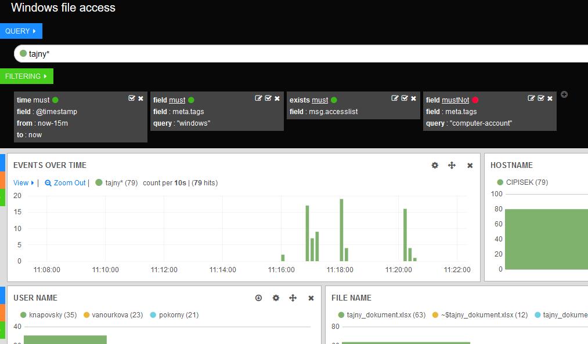The image size is (588, 344).
Task: Add a new filter with plus icon
Action: tap(564, 94)
